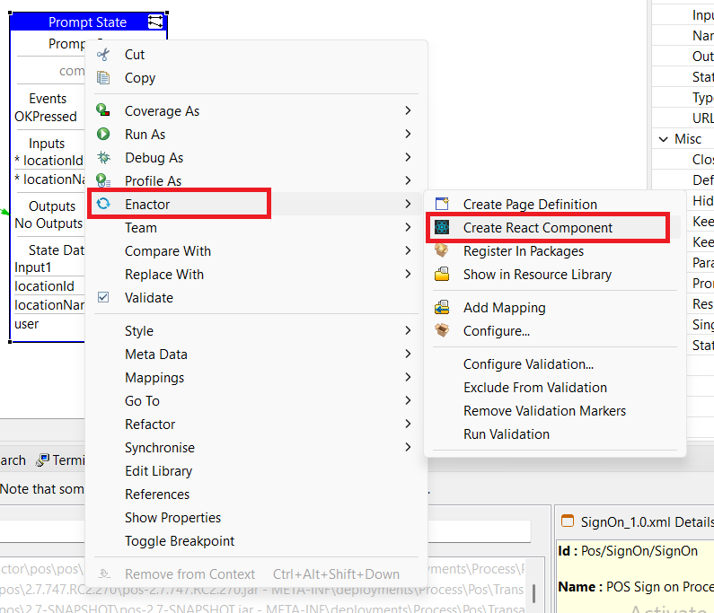Click the React atom icon
The height and width of the screenshot is (613, 714).
pyautogui.click(x=442, y=227)
